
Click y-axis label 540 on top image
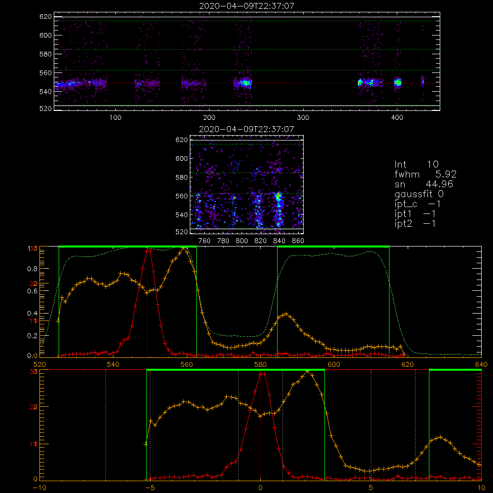45,92
